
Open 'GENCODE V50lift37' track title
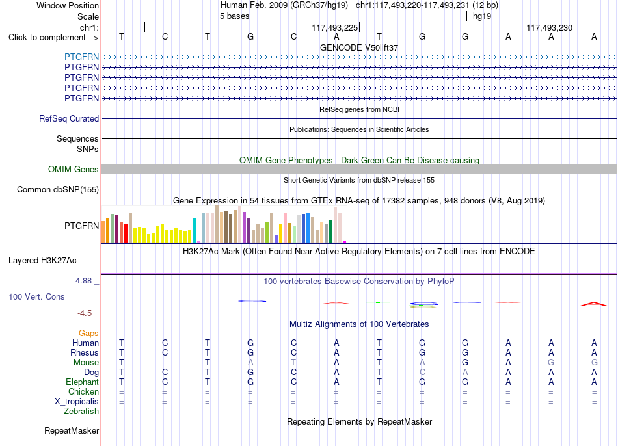point(359,47)
